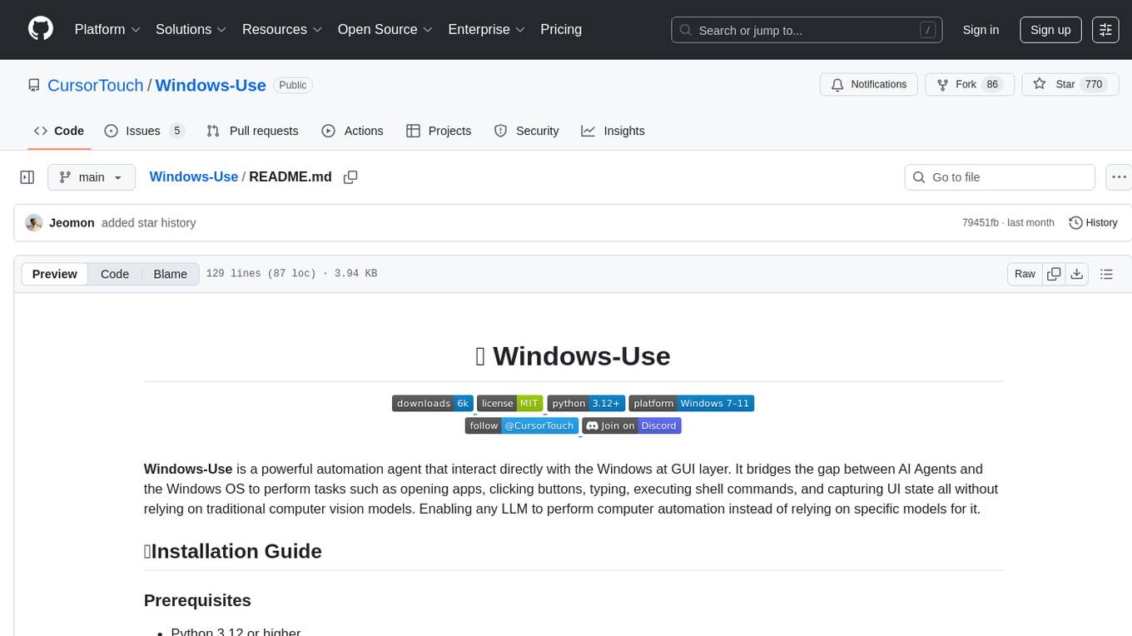Switch file view to Code

tap(115, 274)
